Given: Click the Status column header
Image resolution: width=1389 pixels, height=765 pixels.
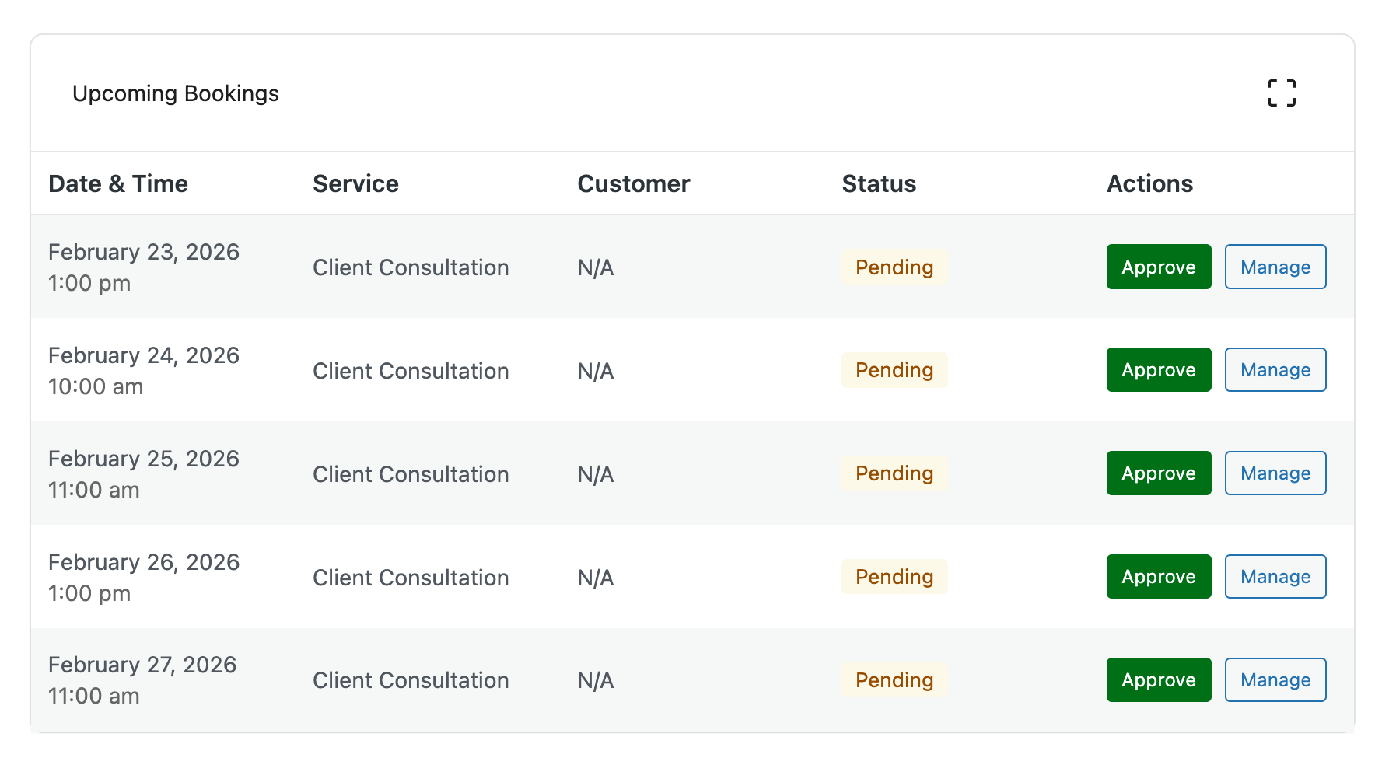Looking at the screenshot, I should coord(879,184).
